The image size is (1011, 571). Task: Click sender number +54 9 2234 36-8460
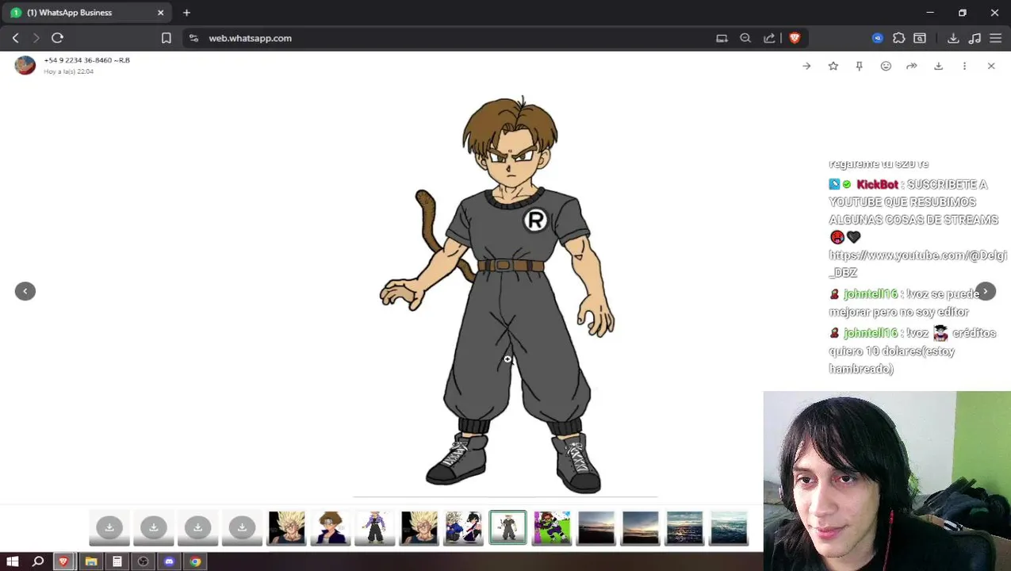[78, 60]
